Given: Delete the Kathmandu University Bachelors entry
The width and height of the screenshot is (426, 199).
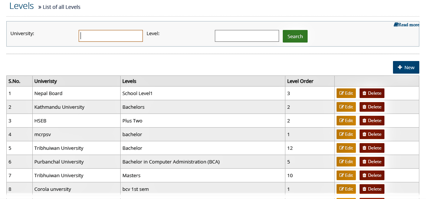Looking at the screenshot, I should click(372, 107).
